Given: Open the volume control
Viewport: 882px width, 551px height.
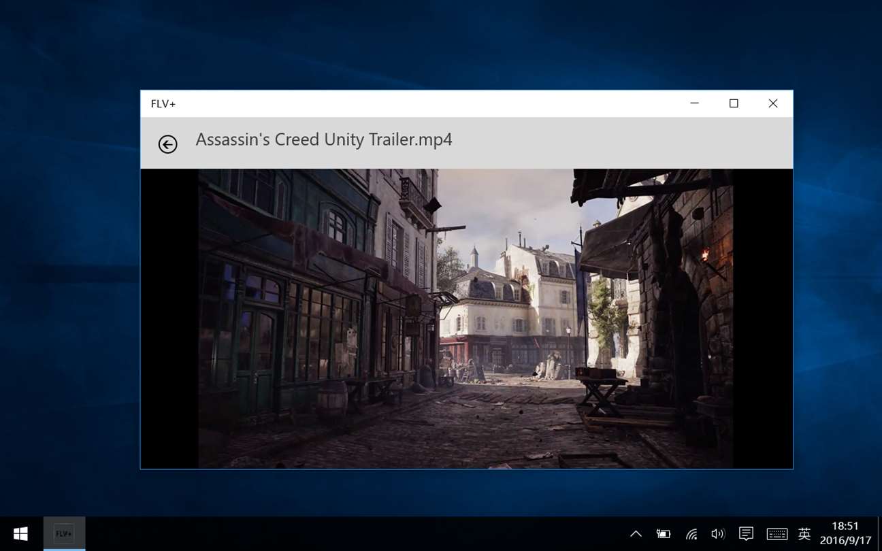Looking at the screenshot, I should pyautogui.click(x=718, y=534).
